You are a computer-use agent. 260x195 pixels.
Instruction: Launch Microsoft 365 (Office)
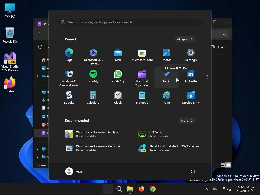coord(93,57)
